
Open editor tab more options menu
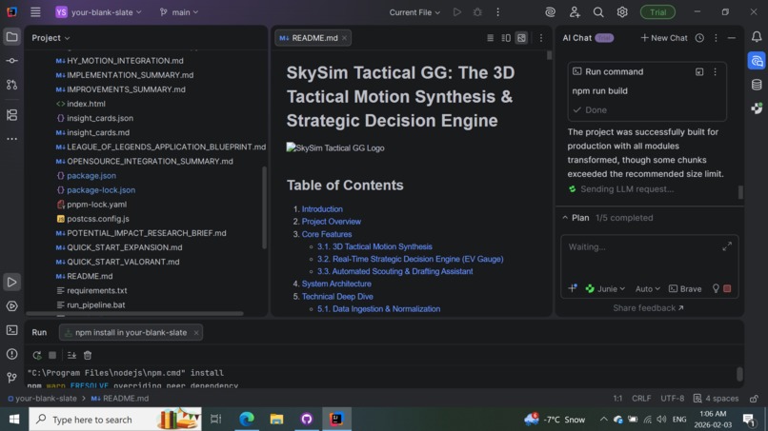[x=540, y=38]
